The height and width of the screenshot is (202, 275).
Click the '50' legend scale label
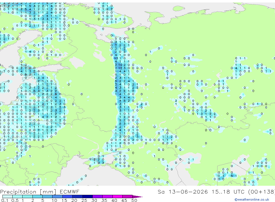(134, 200)
